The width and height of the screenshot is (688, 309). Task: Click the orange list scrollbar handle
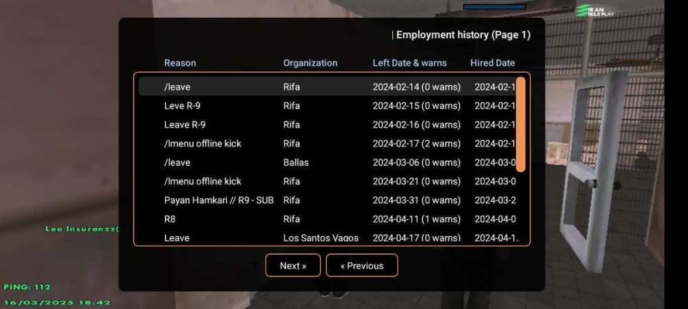[521, 124]
